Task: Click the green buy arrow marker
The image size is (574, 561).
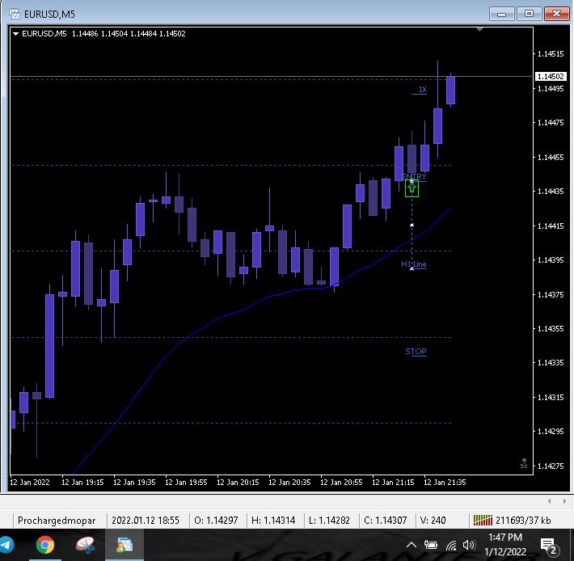Action: click(x=412, y=188)
